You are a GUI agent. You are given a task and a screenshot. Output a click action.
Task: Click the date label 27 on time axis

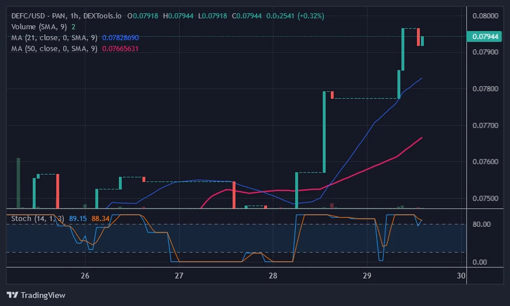click(x=179, y=276)
